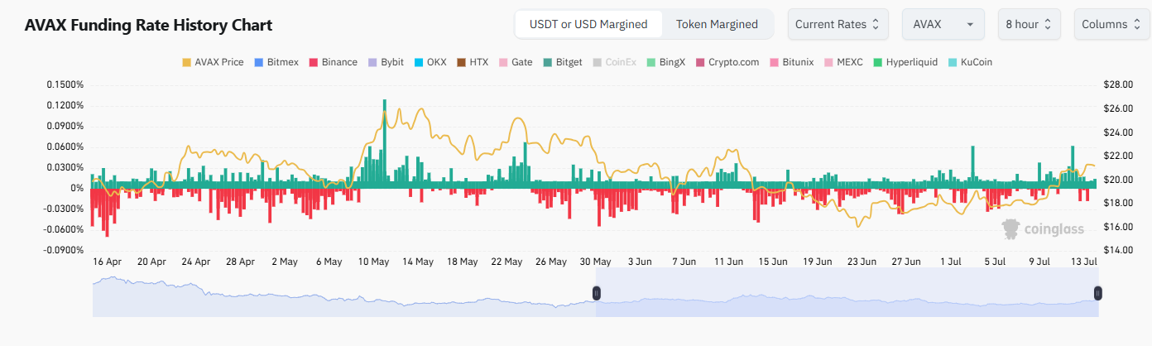Open the 8 hour interval dropdown

pyautogui.click(x=1029, y=24)
